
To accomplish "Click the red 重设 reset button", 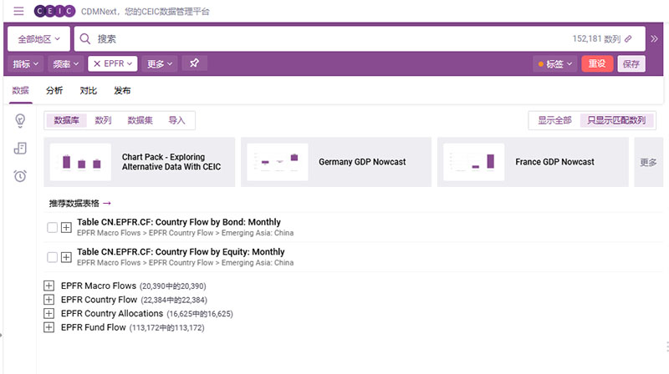I will [597, 63].
